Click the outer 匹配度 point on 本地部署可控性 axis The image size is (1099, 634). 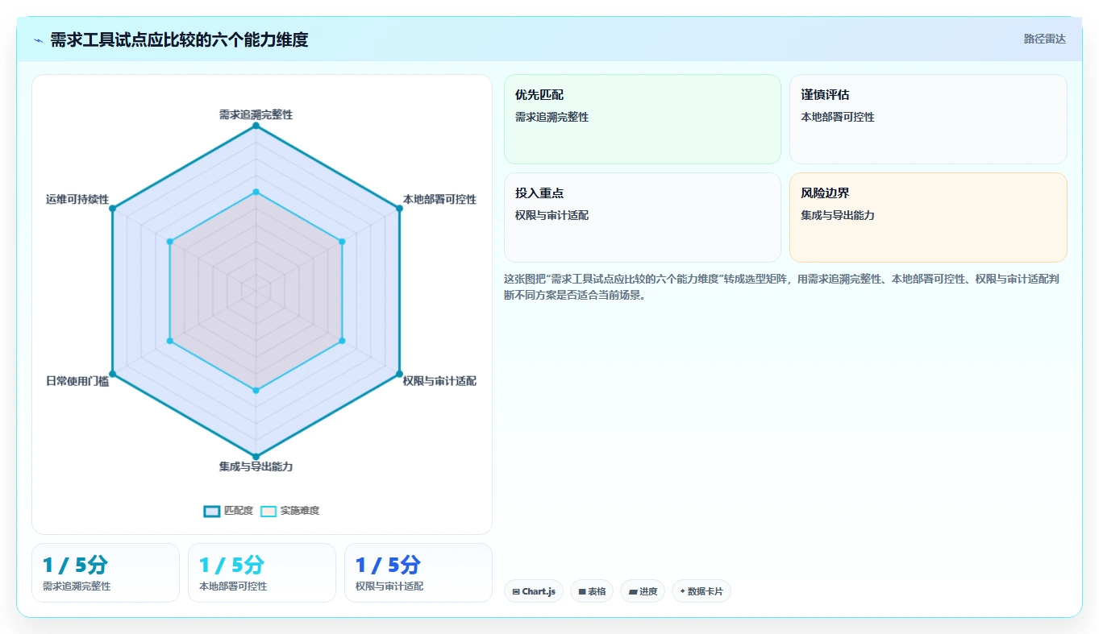tap(399, 209)
